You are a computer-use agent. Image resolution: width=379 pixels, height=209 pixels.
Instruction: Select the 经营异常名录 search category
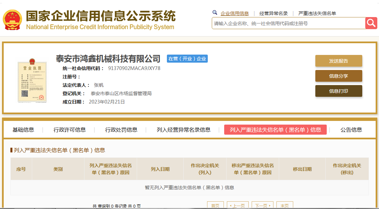(273, 13)
